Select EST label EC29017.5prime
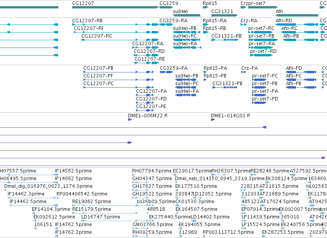 click(x=192, y=171)
